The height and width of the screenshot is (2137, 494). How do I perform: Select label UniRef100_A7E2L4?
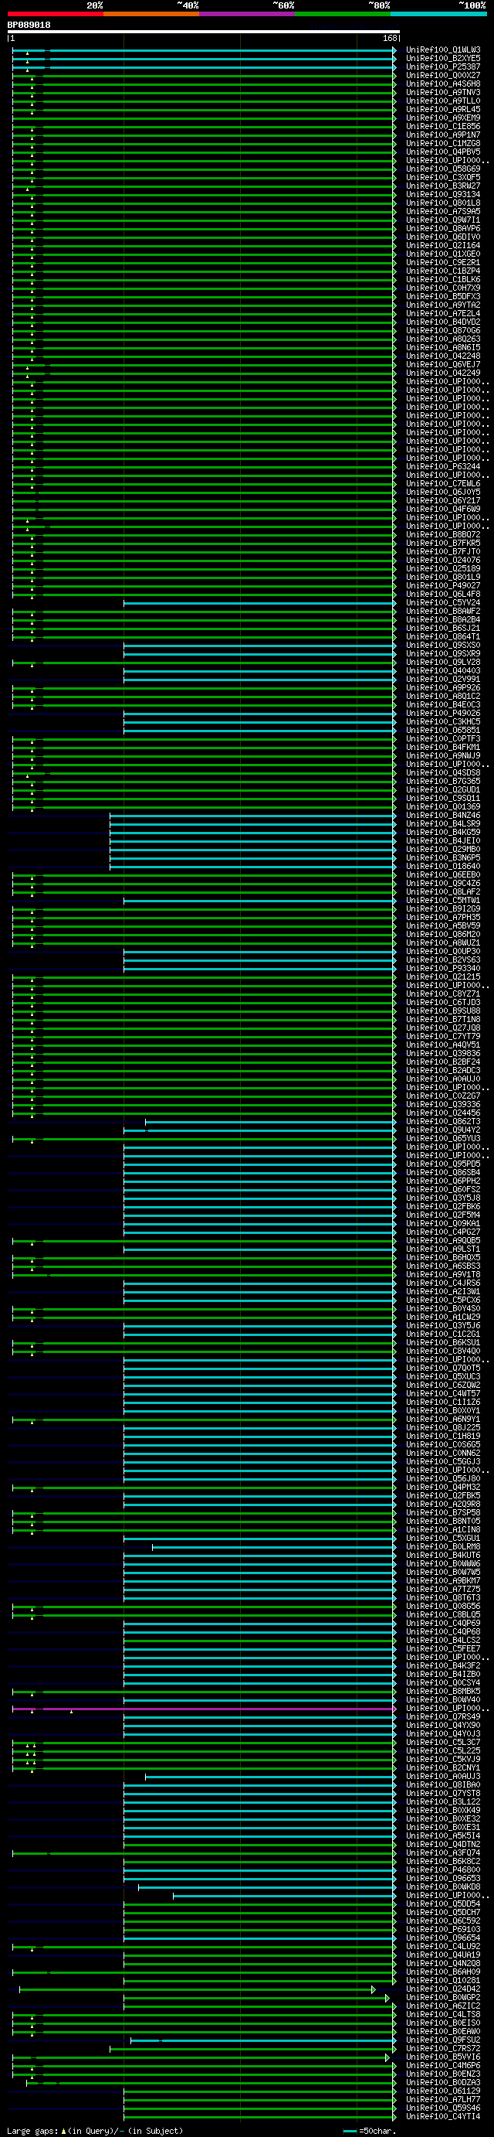coord(442,314)
